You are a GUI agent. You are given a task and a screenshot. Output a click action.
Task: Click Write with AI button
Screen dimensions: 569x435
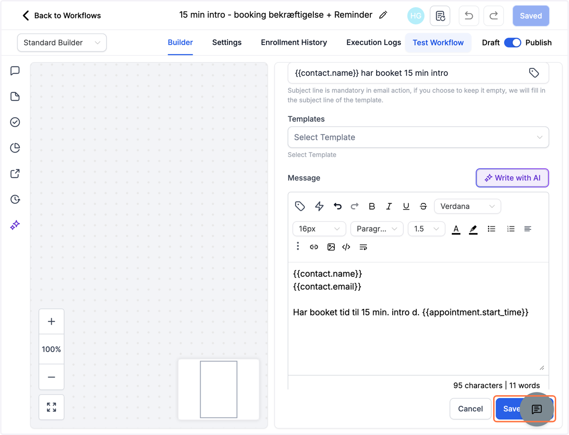(x=512, y=178)
